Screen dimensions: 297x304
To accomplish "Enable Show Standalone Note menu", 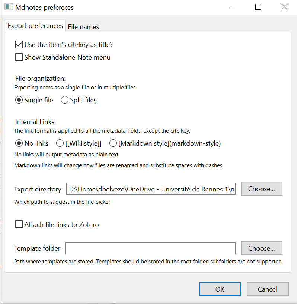I will [19, 57].
